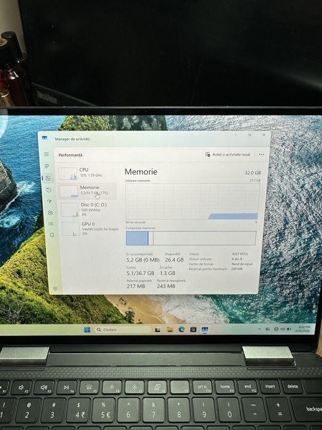The image size is (322, 430).
Task: Close the Manager de activități window
Action: click(x=264, y=135)
